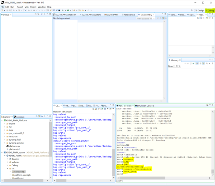Click the XSCT Console horizontal scrollbar thumb
Viewport: 215px width, 186px height.
click(142, 178)
